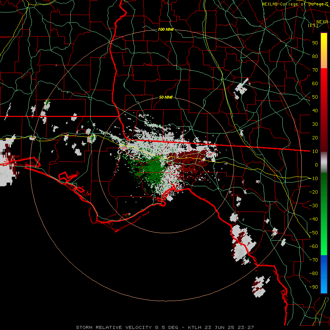330x330 pixels.
Task: Click the 0 scale label
Action: coord(316,165)
